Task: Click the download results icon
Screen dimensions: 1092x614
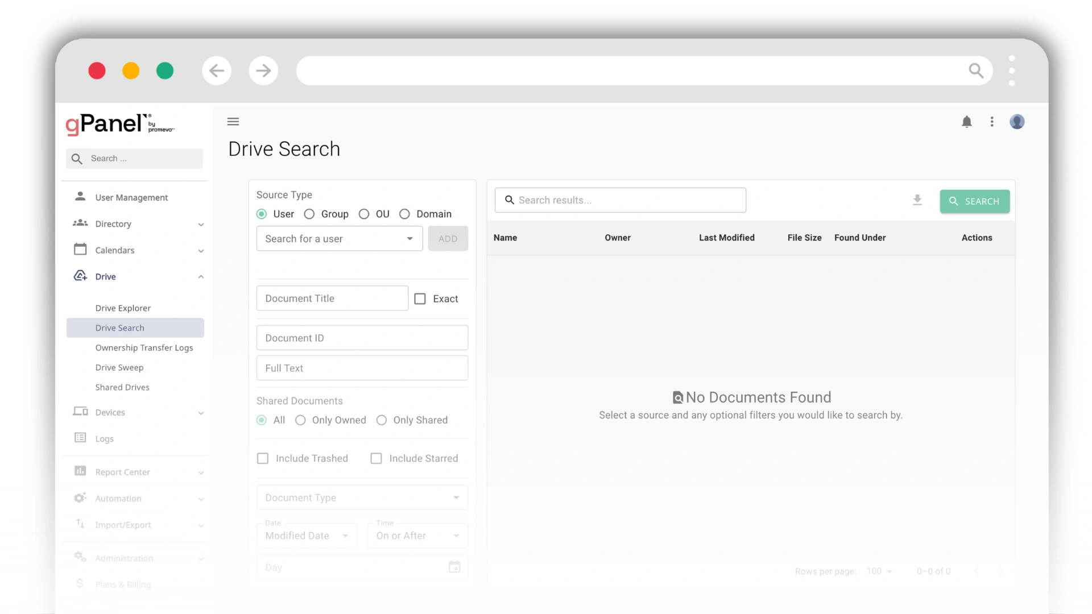Action: 917,201
